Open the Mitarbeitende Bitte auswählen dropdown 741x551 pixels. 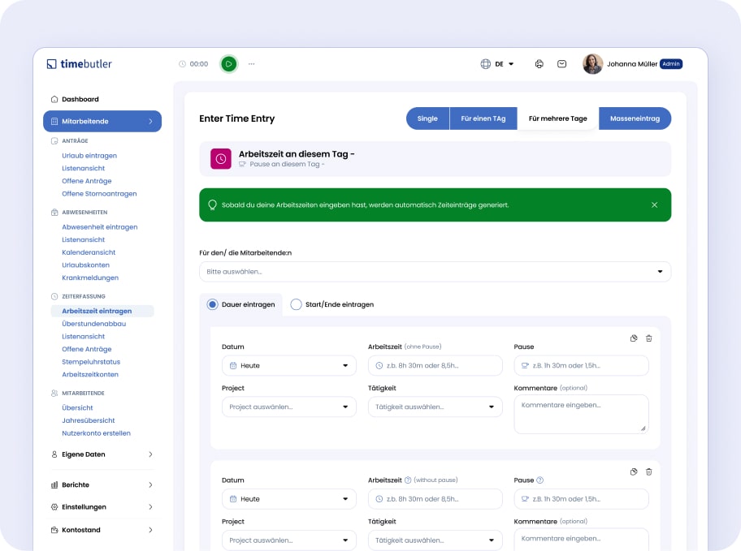[435, 272]
